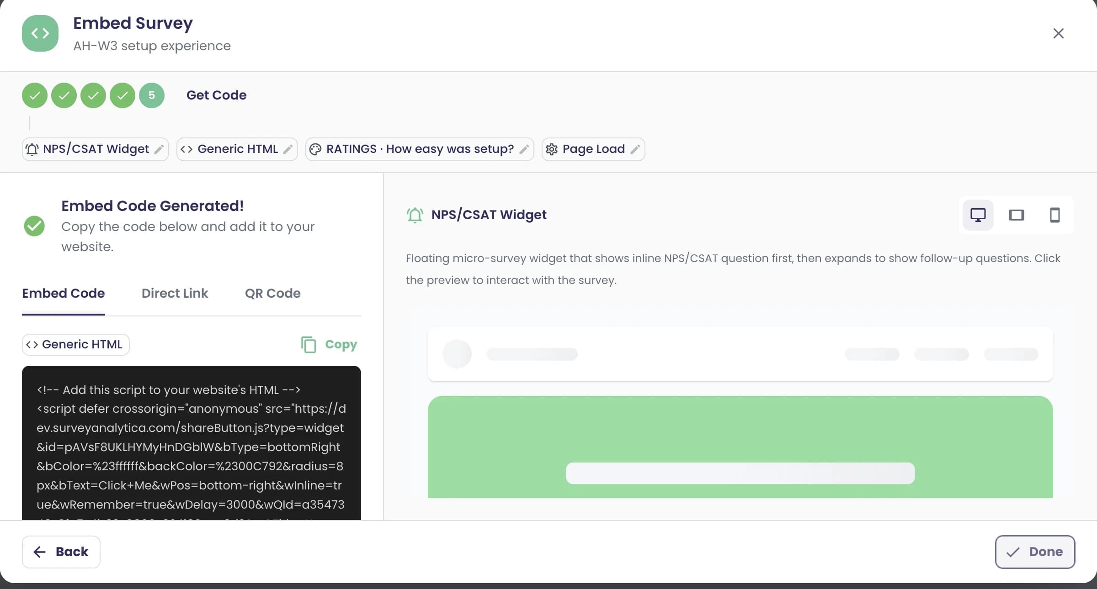Select step 5 circle
The width and height of the screenshot is (1097, 589).
152,95
